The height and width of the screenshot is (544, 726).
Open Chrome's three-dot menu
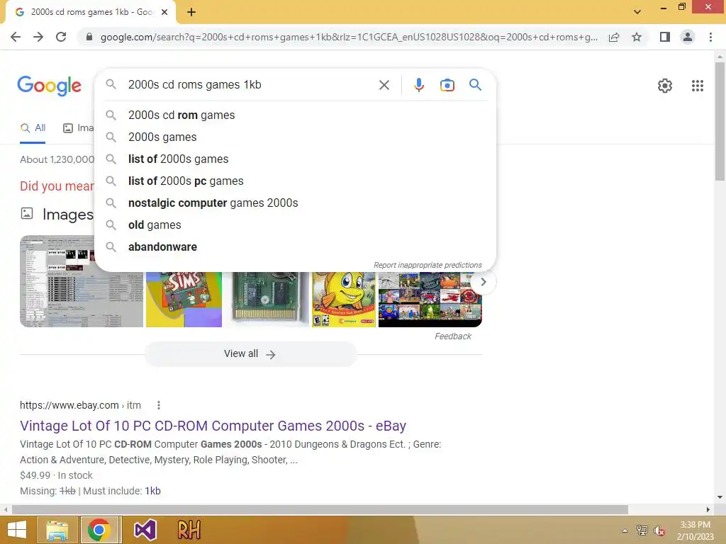710,37
